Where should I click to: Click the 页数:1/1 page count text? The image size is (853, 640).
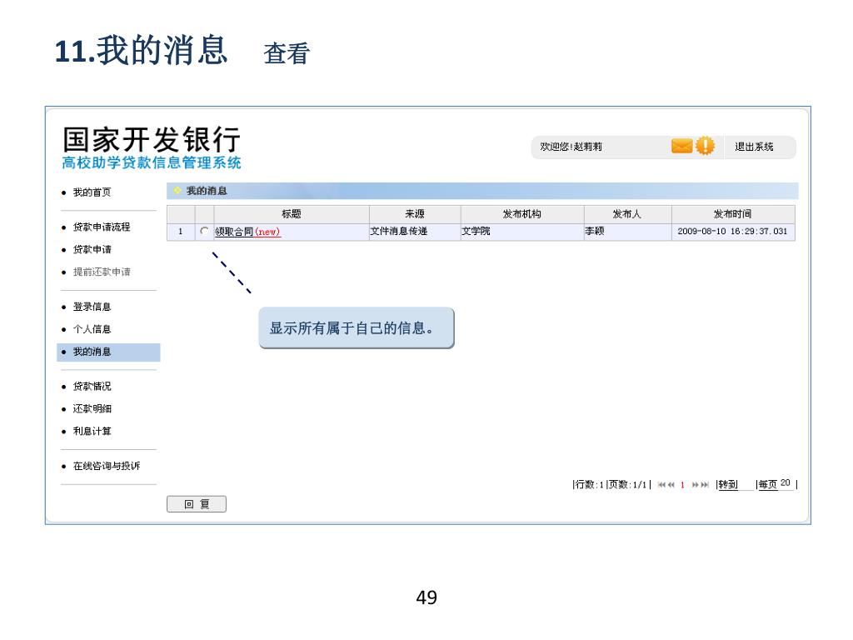pos(628,484)
